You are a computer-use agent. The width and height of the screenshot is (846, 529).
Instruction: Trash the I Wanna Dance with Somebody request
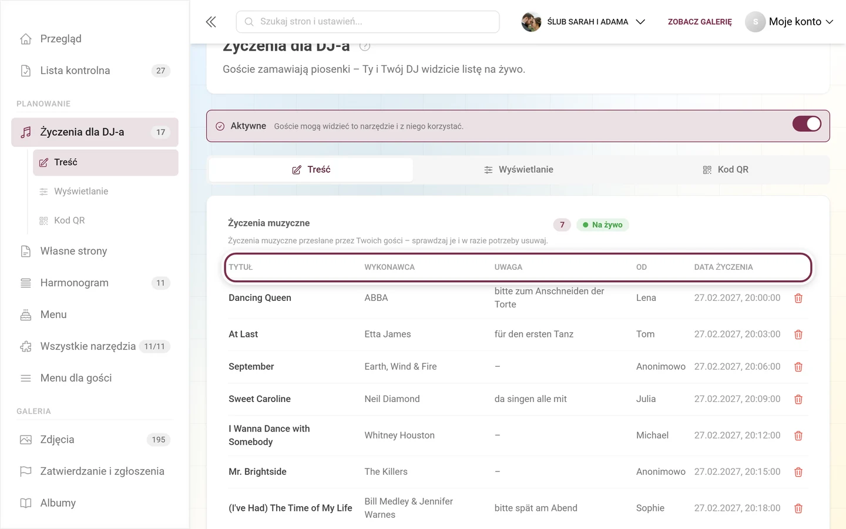[798, 436]
